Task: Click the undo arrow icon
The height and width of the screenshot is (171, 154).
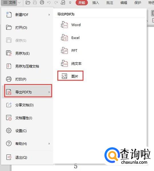Action: coord(49,3)
